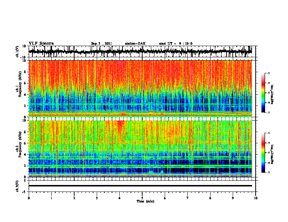This screenshot has width=288, height=222.
Task: Click the ch.1 spectrogram panel
Action: pyautogui.click(x=140, y=89)
